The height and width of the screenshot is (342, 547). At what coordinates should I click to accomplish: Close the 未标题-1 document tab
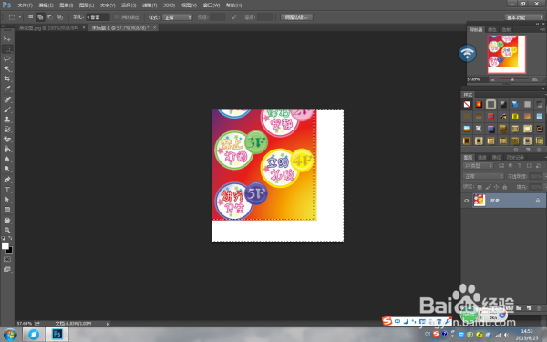(155, 27)
